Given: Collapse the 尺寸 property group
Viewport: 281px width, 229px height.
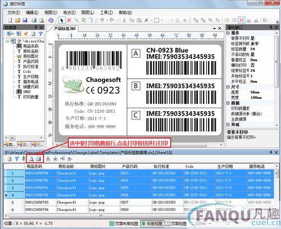Looking at the screenshot, I should coord(228,87).
